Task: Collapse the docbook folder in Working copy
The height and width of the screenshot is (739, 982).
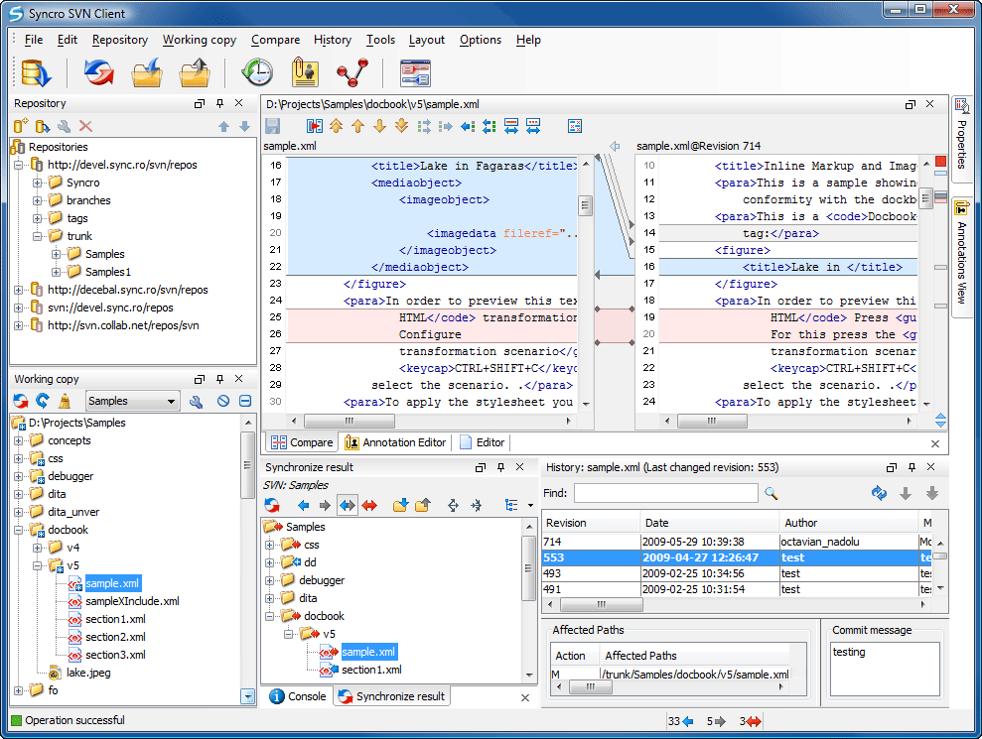Action: [x=19, y=530]
